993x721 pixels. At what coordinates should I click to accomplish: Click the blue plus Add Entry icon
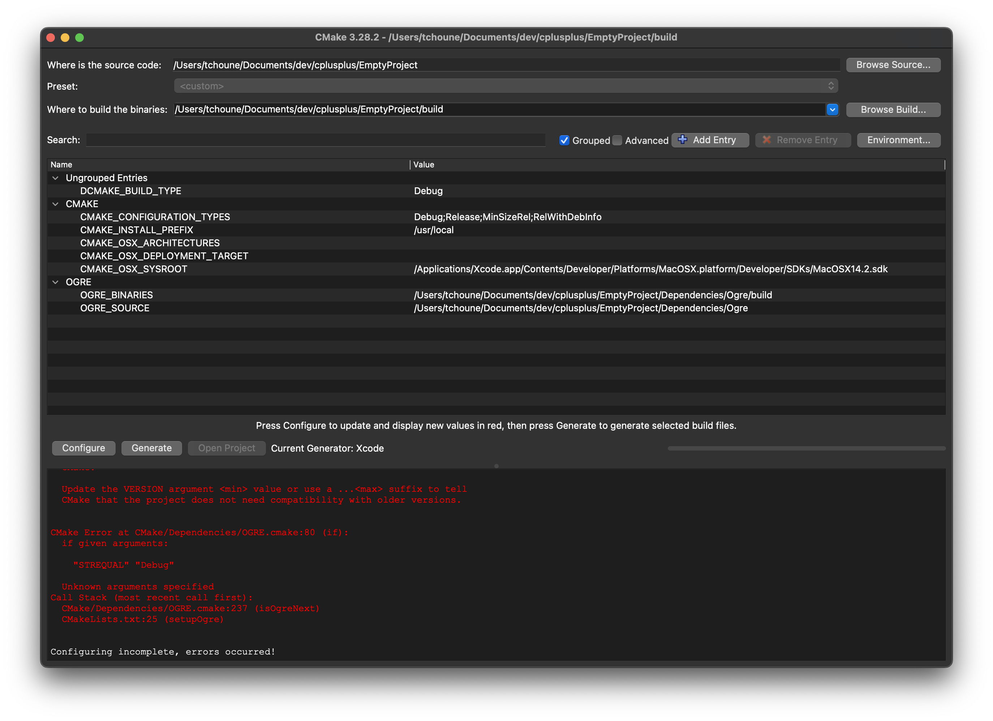coord(682,140)
